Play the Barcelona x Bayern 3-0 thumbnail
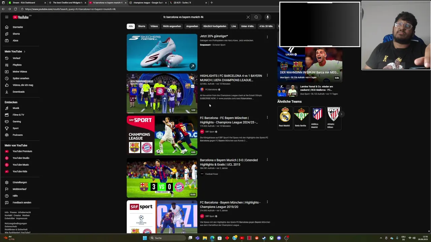 tap(162, 178)
